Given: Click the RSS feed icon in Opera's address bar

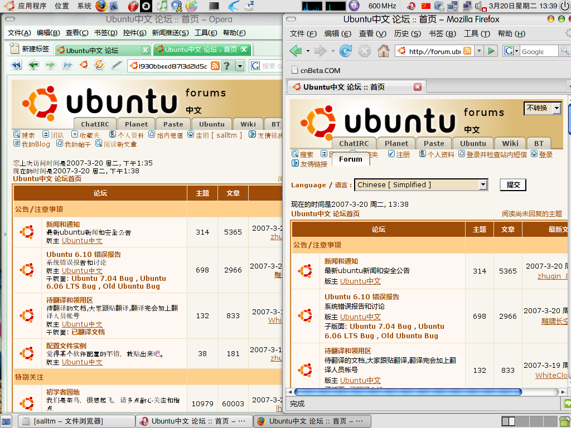Looking at the screenshot, I should (215, 66).
